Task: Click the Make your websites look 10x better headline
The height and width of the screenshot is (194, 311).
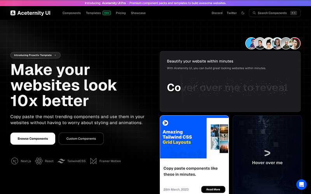Action: [x=64, y=85]
